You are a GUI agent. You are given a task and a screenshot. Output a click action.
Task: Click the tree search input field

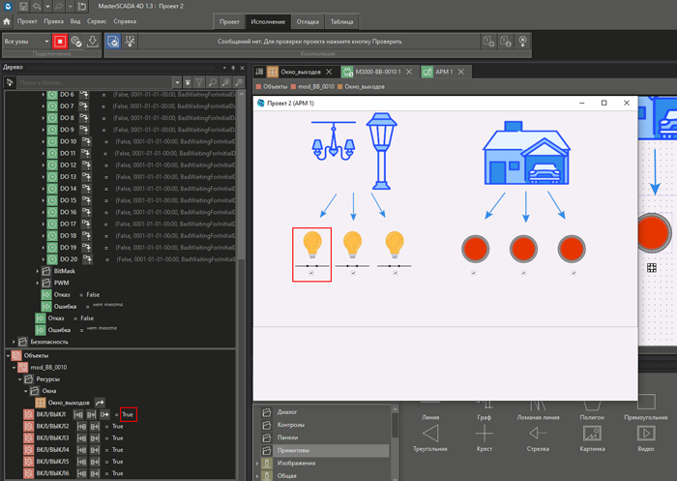tap(94, 82)
